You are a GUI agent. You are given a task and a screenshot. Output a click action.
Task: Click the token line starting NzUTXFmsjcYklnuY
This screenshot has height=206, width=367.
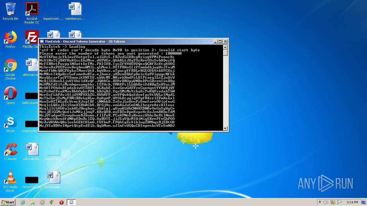point(107,57)
